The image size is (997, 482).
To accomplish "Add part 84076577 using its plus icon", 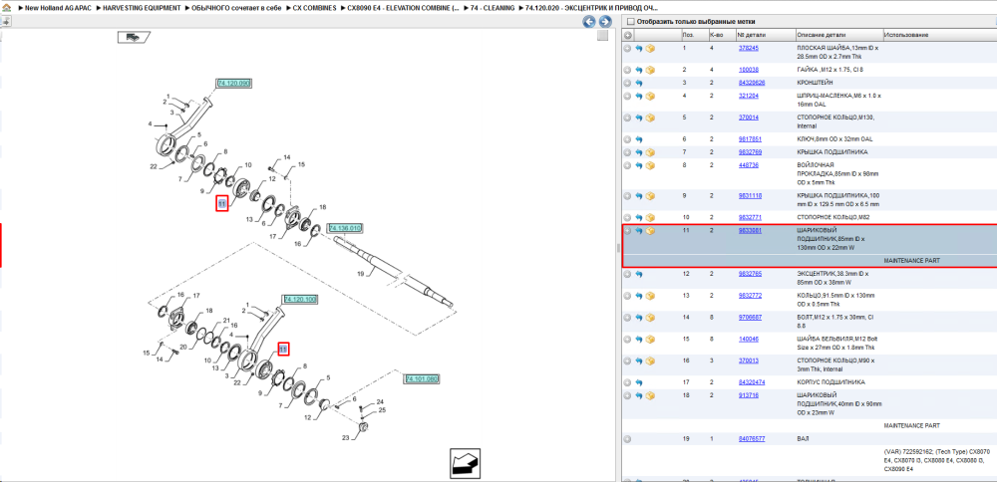I will [627, 439].
